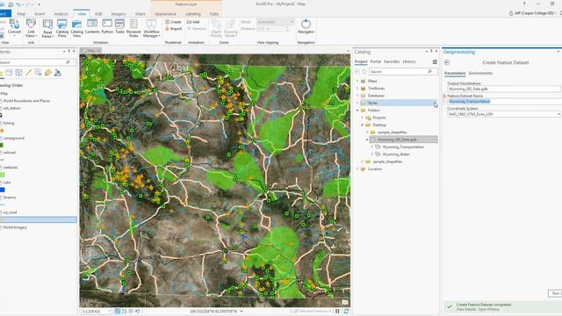Open Link Views in the ribbon
This screenshot has height=316, width=562.
[32, 28]
